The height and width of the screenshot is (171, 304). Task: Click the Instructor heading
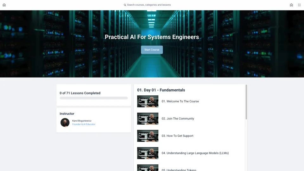[67, 114]
